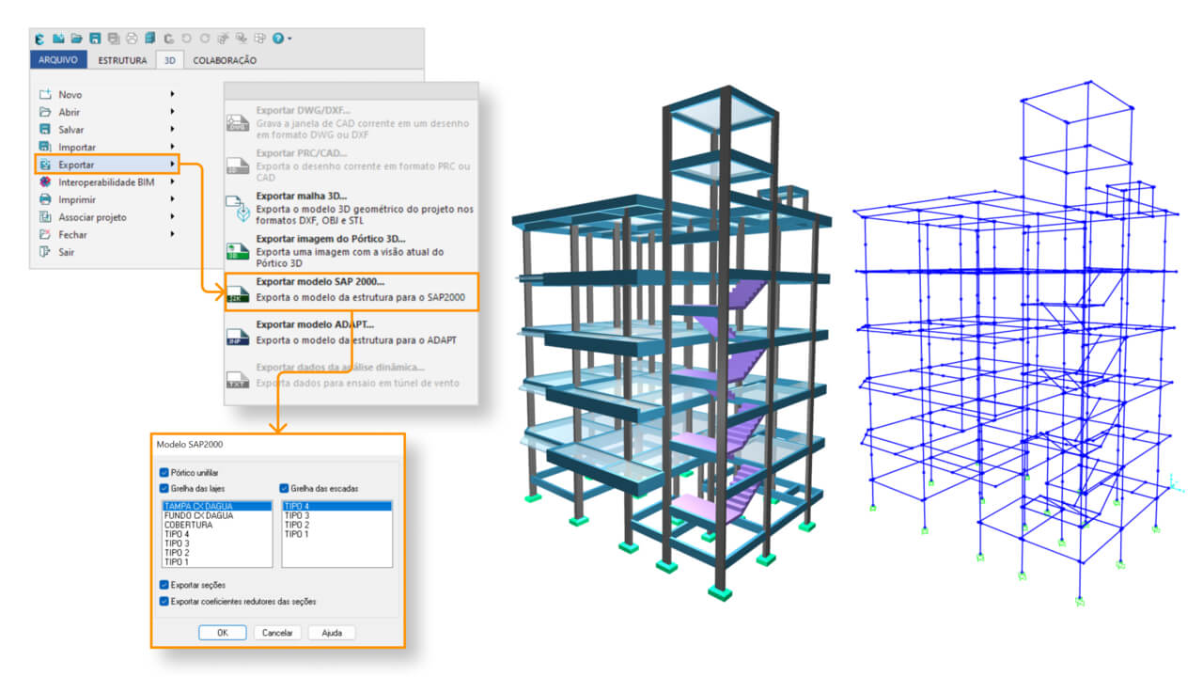The height and width of the screenshot is (677, 1203).
Task: Expand the Associar projeto submenu arrow
Action: tap(173, 217)
